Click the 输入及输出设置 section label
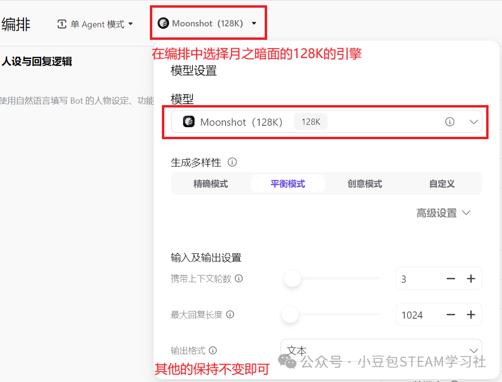Viewport: 502px width, 382px height. [206, 258]
